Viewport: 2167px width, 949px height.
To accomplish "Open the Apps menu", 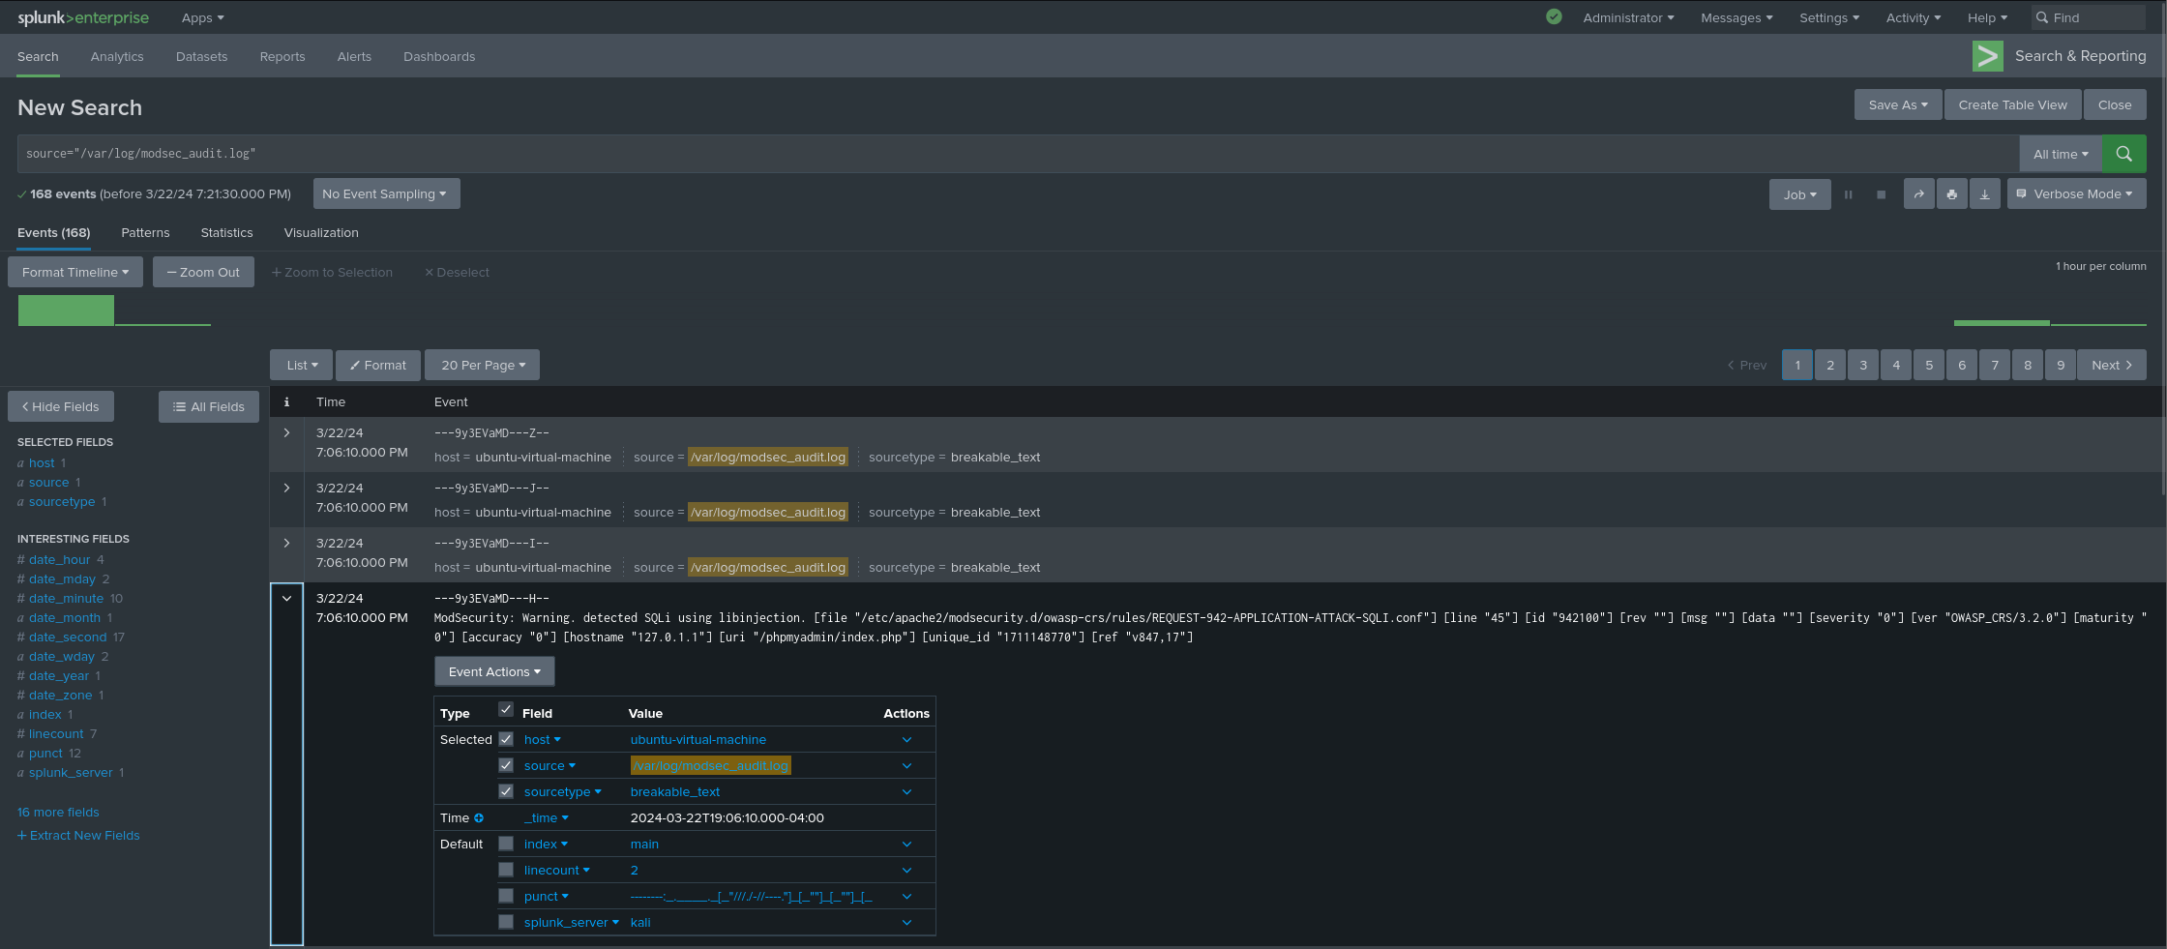I will click(x=202, y=17).
